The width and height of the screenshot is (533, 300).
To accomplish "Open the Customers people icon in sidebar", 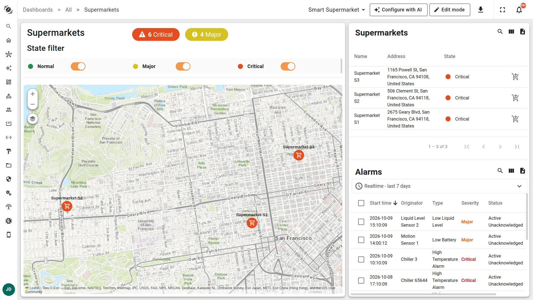I will (x=9, y=110).
